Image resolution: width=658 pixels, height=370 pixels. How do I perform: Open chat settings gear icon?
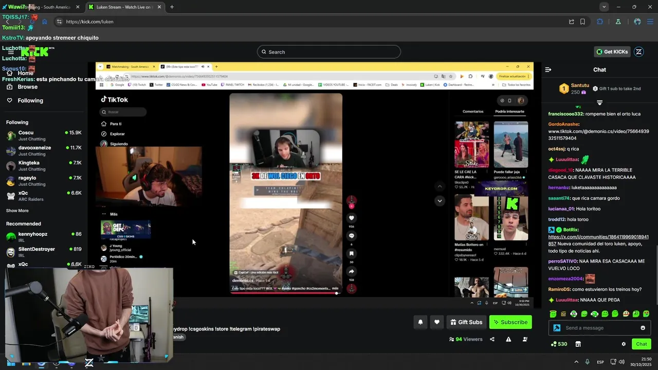coord(624,344)
